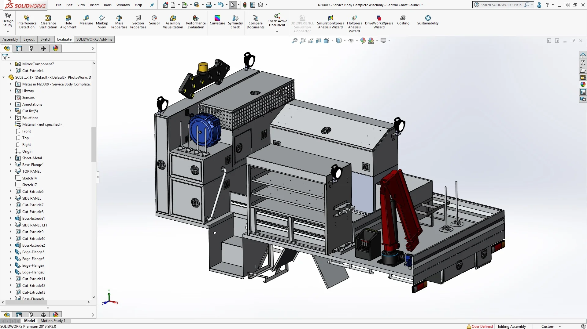Run Performance Evaluation

pos(196,22)
